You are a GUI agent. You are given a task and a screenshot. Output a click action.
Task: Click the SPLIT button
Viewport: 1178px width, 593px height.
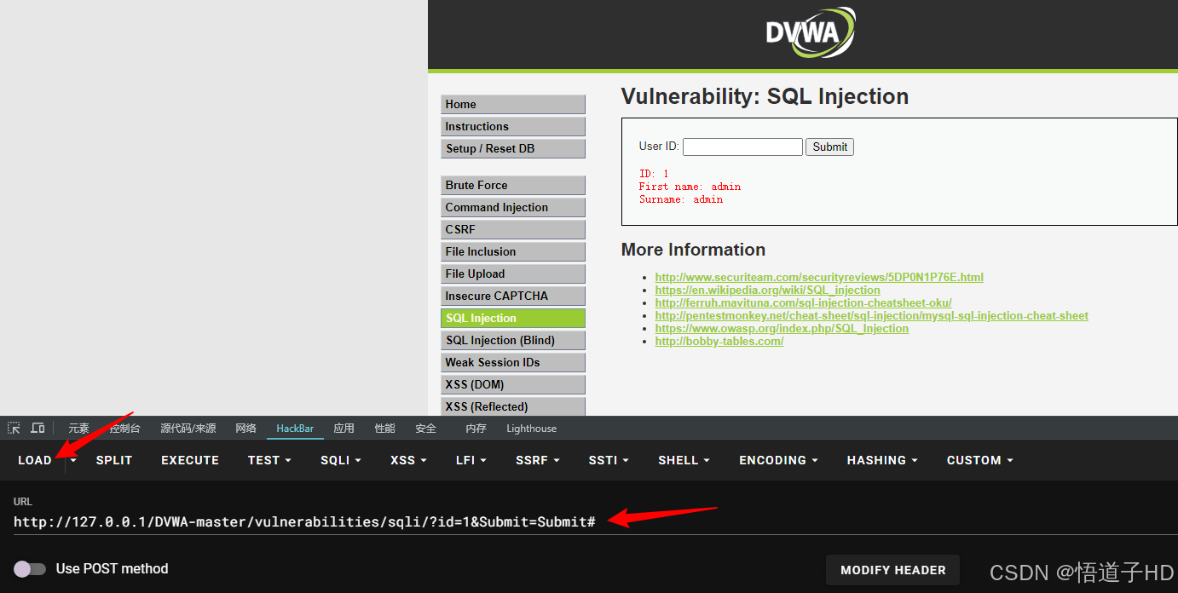(x=114, y=460)
